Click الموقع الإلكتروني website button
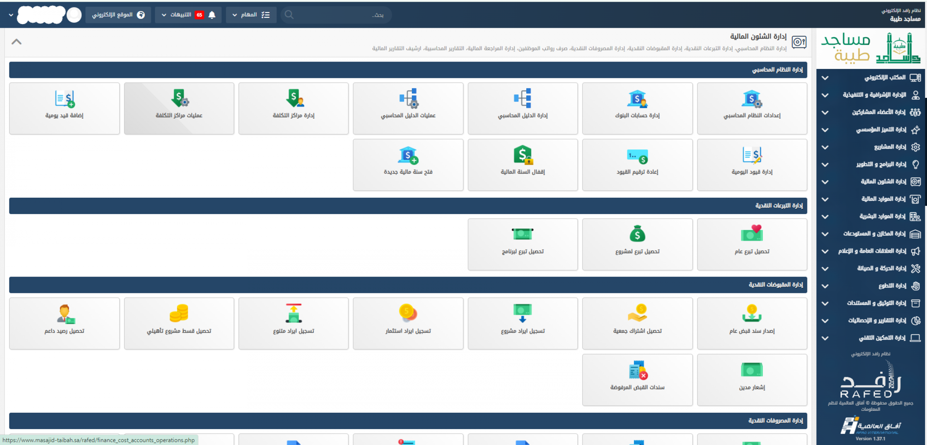 tap(118, 15)
